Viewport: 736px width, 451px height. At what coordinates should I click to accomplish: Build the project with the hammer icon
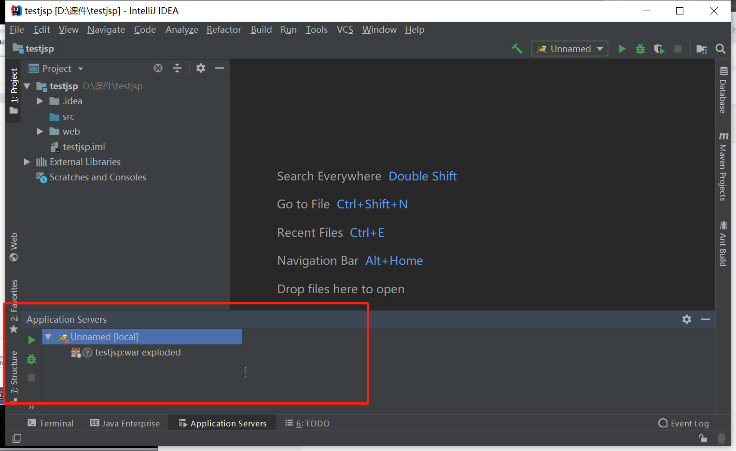(x=517, y=49)
